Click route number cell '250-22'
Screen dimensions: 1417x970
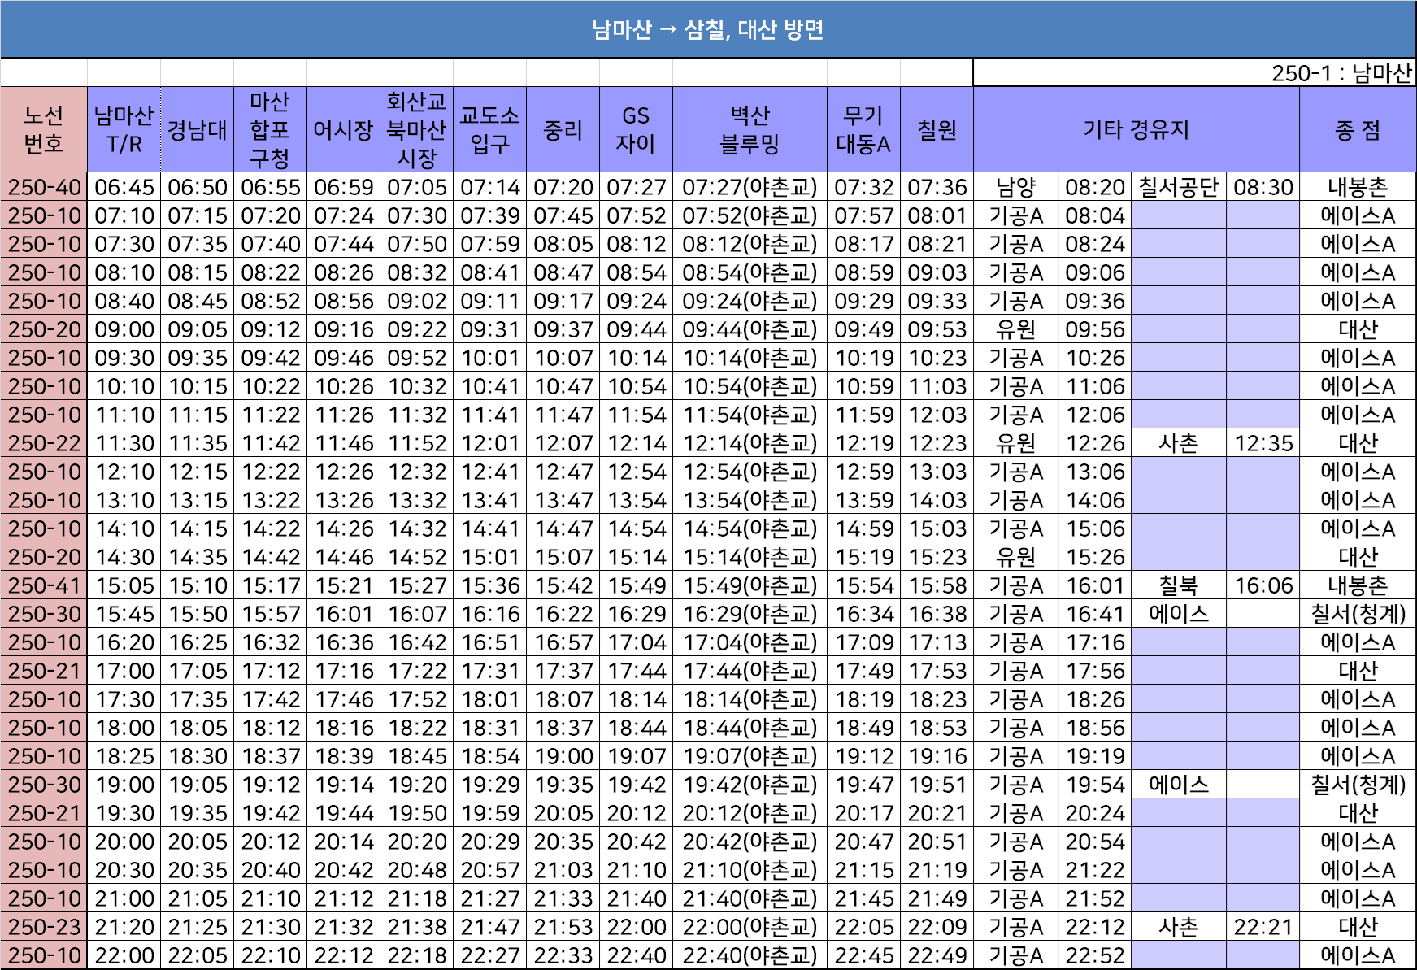(x=44, y=443)
